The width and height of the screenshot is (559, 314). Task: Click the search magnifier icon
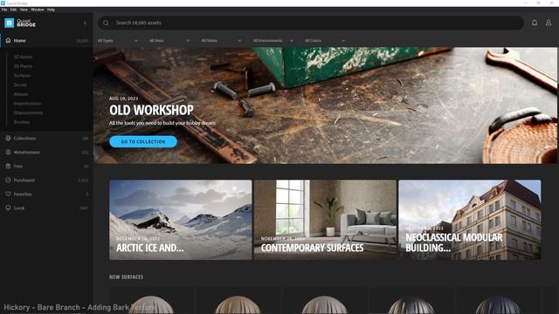(106, 23)
